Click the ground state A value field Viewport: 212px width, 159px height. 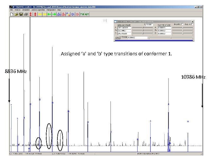click(124, 28)
